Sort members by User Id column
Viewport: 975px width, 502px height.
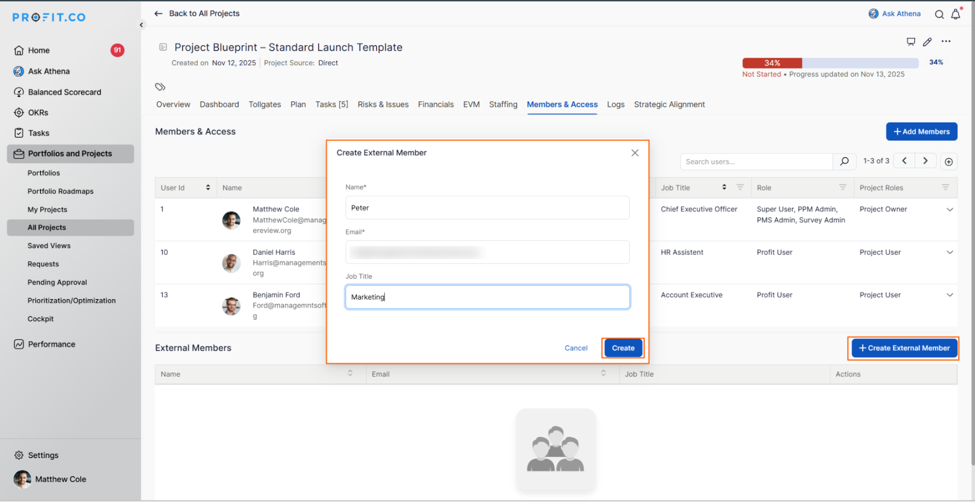(x=208, y=188)
